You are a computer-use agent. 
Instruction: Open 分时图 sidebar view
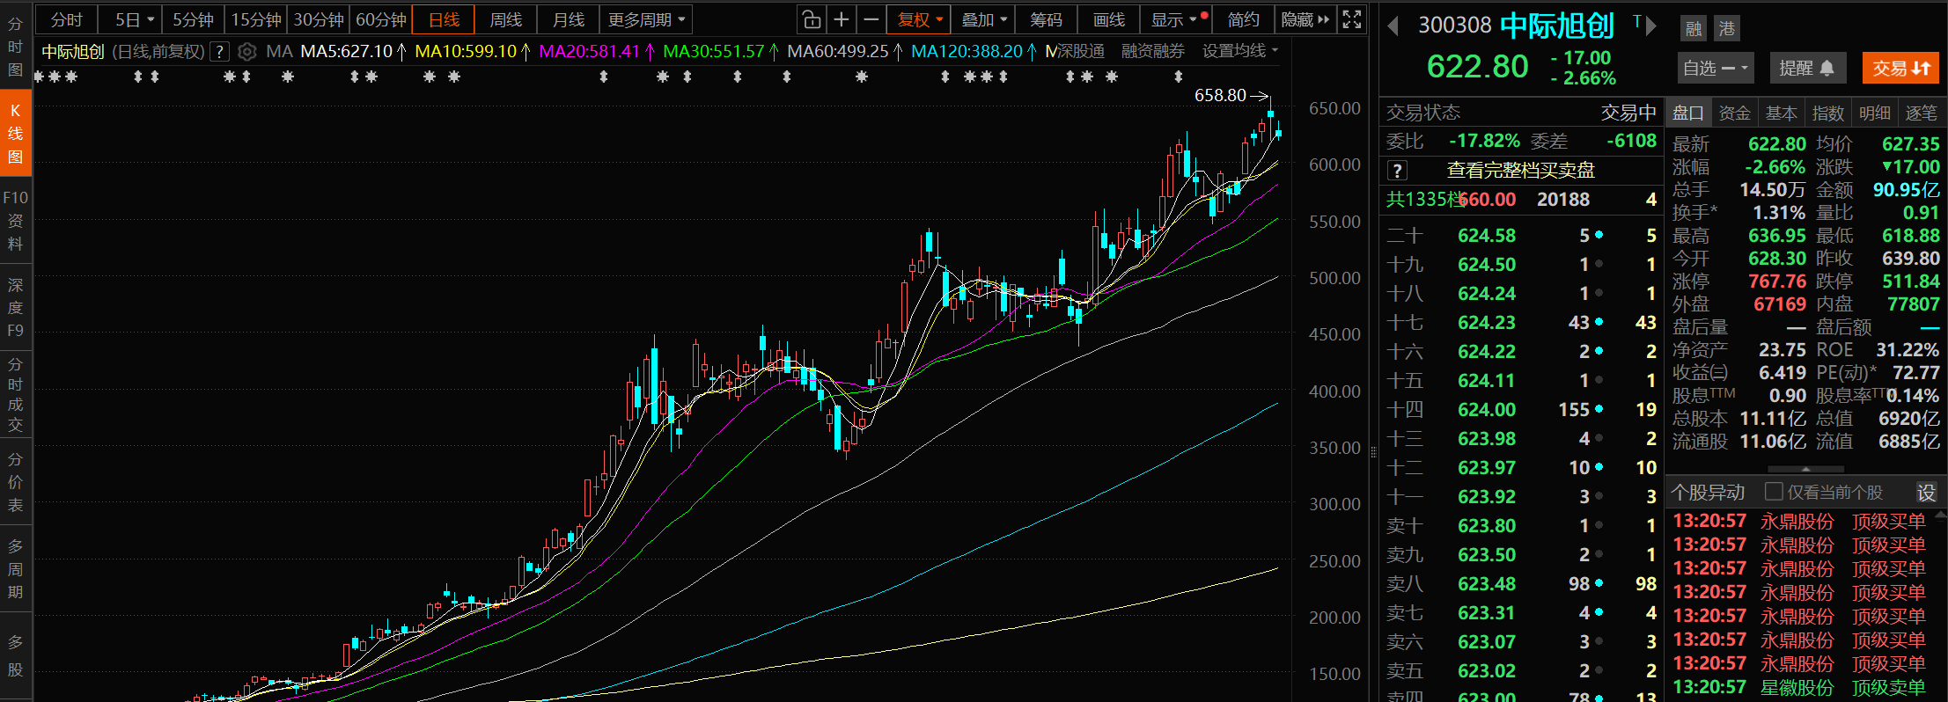tap(15, 48)
